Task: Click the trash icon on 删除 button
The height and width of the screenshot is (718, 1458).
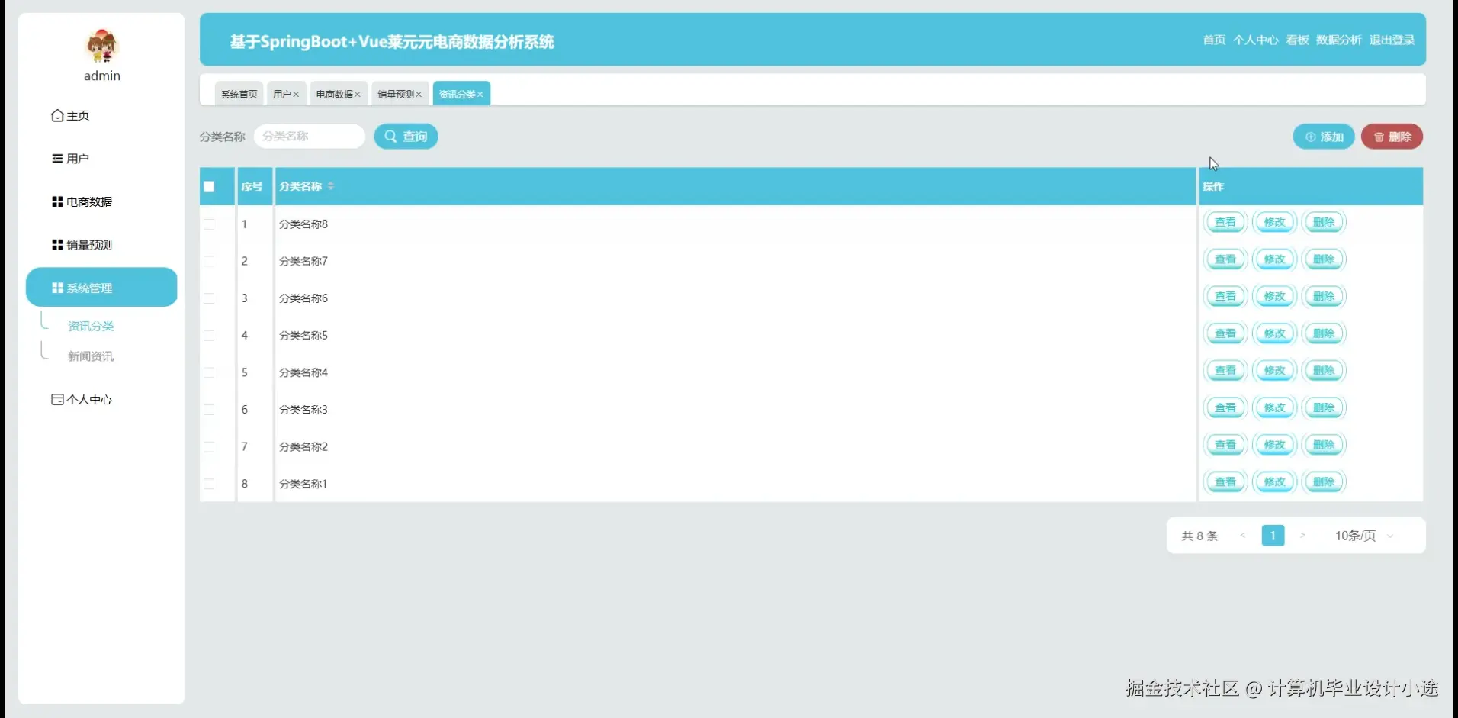Action: (1379, 136)
